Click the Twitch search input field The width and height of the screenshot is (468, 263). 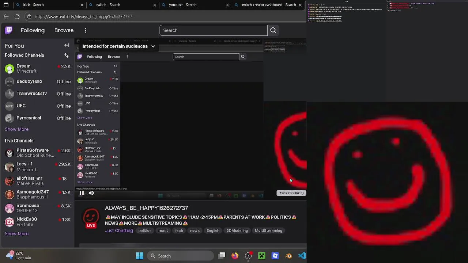pos(214,30)
